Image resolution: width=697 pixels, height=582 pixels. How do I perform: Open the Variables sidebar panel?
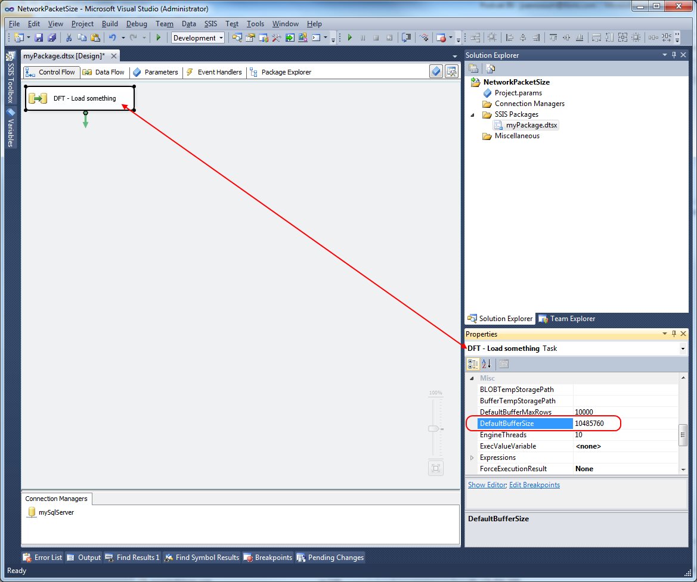click(10, 129)
